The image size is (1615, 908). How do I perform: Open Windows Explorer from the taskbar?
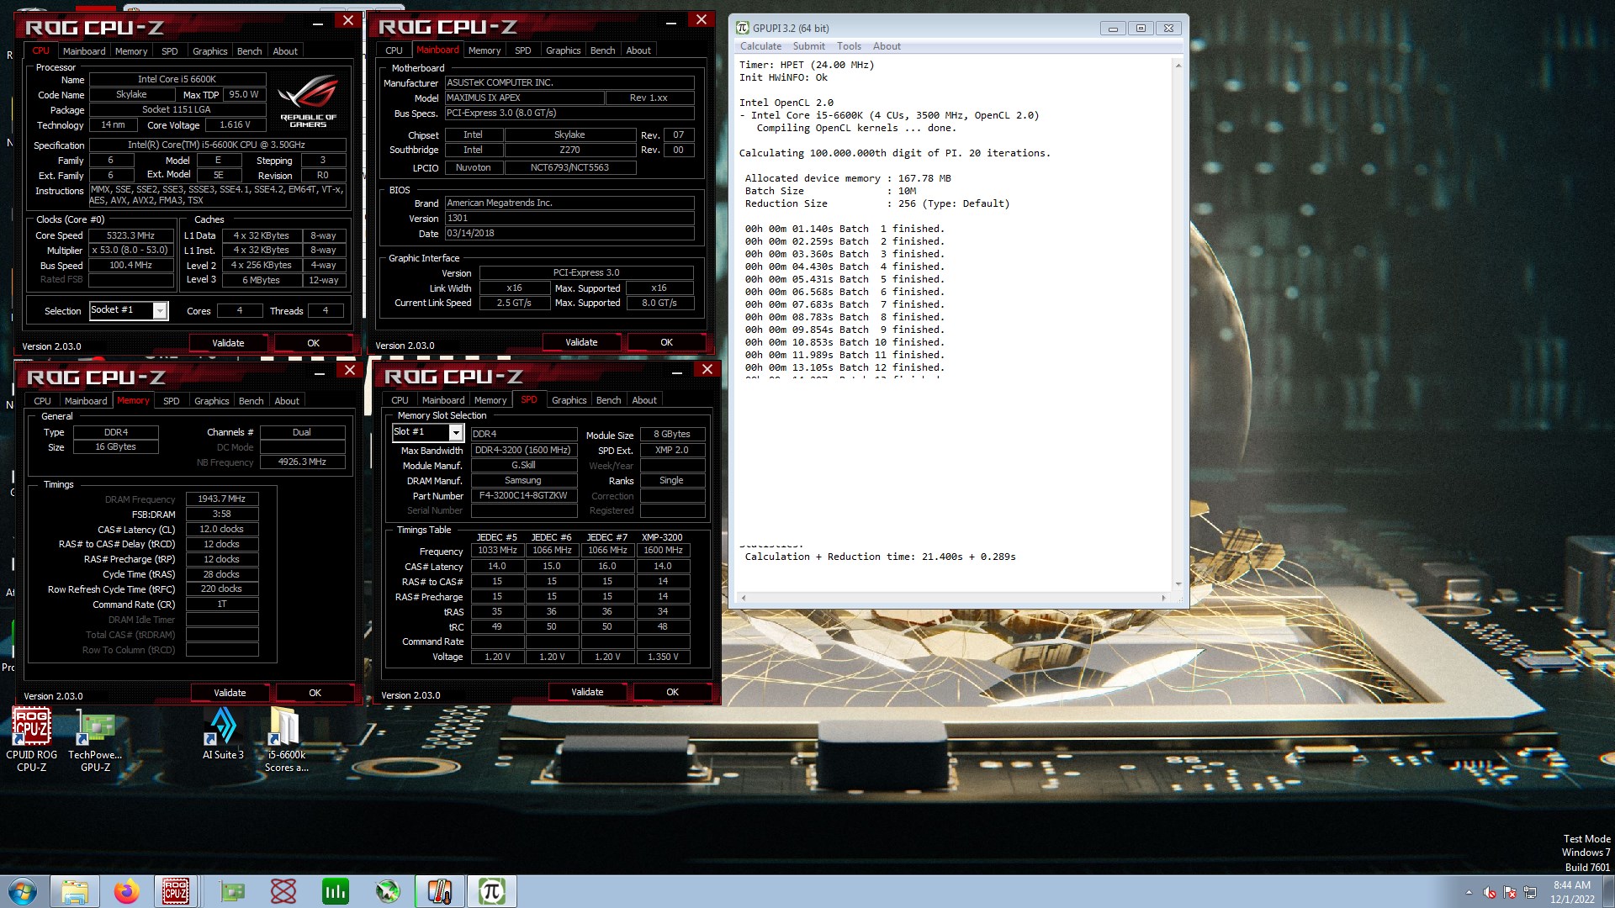tap(75, 891)
